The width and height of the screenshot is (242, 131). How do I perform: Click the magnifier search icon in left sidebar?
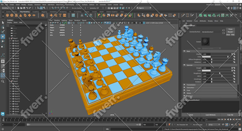tap(3, 81)
